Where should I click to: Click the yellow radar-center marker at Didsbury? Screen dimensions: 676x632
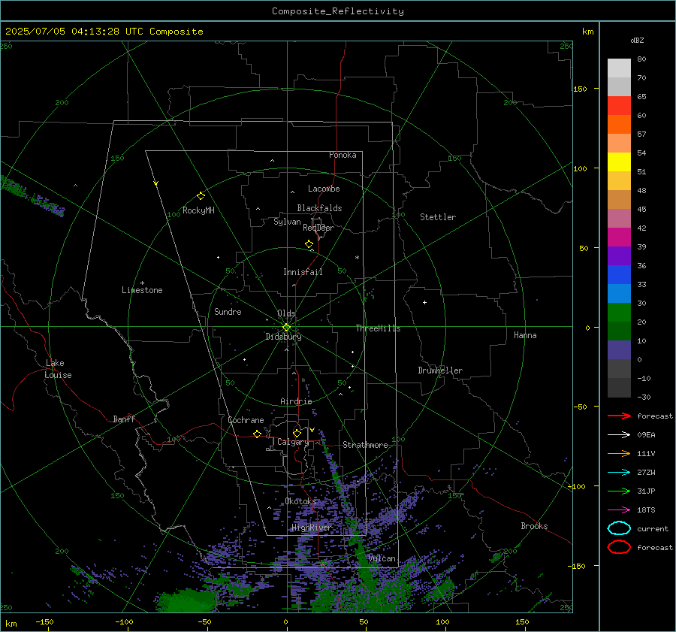tap(287, 328)
